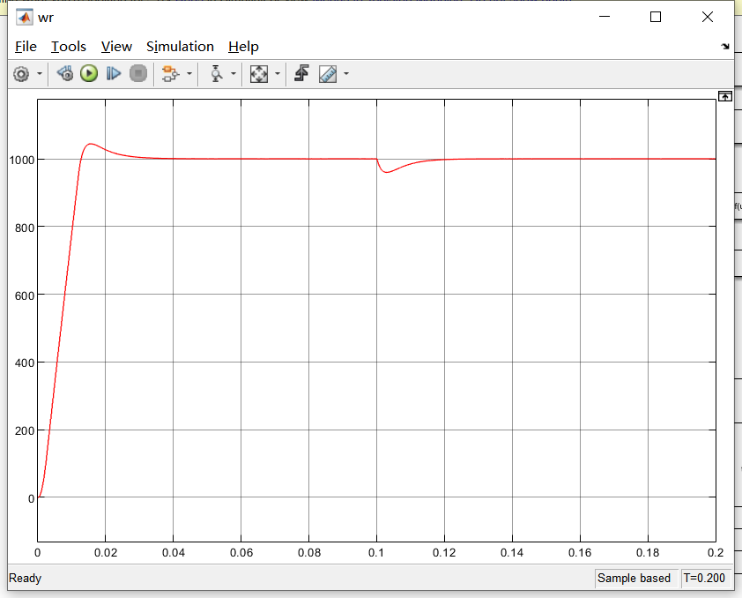Open the View menu
Viewport: 742px width, 598px height.
116,46
